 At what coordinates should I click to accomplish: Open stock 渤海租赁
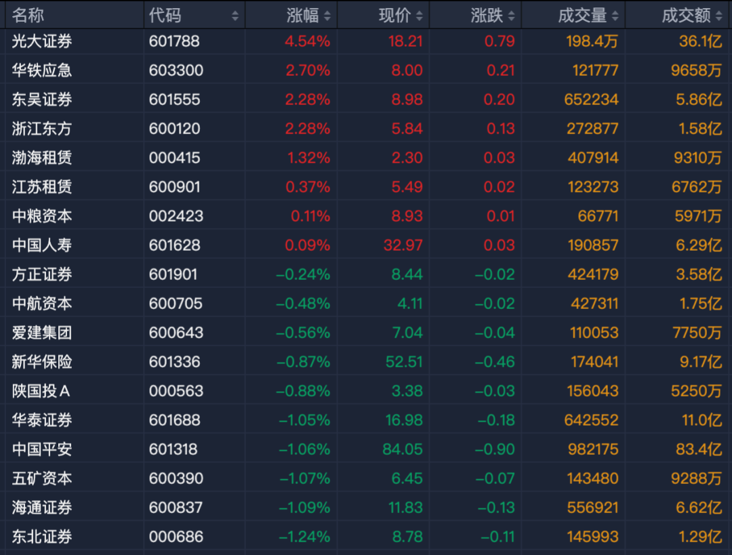pos(42,158)
